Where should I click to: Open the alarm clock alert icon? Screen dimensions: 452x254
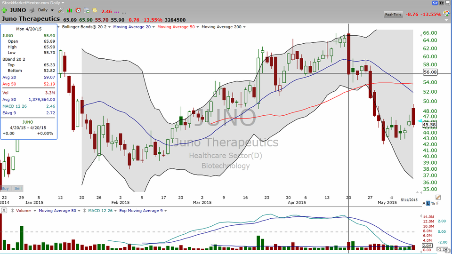coord(78,10)
